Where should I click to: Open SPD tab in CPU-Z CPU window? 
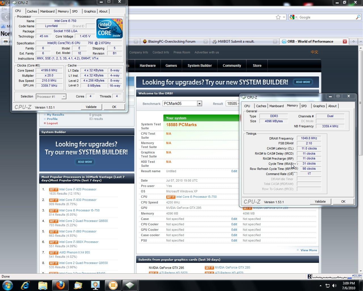coord(75,11)
